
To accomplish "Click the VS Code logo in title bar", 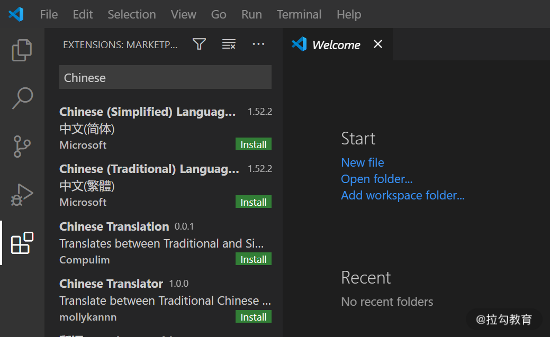I will coord(16,14).
